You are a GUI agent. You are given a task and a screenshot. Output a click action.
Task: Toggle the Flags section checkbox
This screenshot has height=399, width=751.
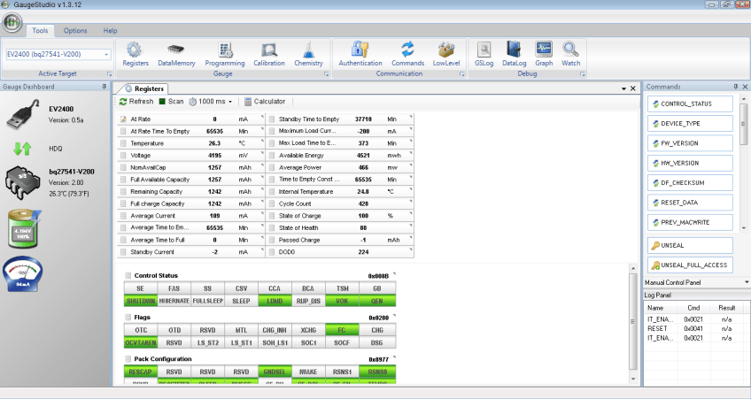(x=128, y=317)
